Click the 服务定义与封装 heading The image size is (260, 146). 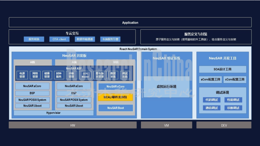tap(196, 34)
